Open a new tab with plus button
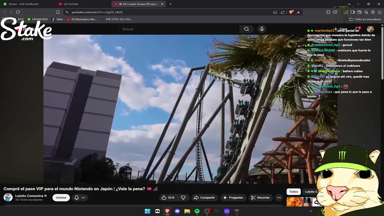 pos(170,4)
